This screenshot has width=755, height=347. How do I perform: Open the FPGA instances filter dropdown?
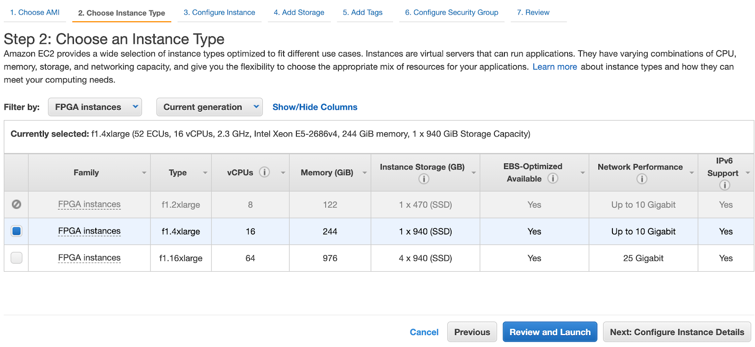tap(95, 107)
